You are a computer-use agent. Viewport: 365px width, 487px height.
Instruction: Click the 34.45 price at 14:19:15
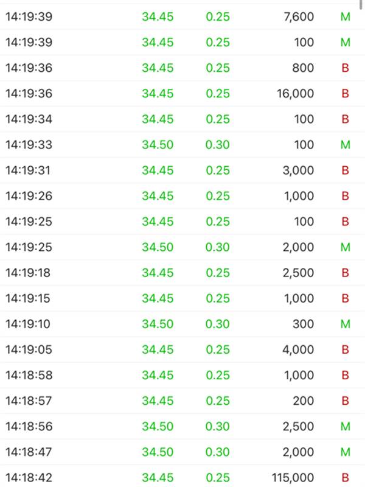click(158, 298)
